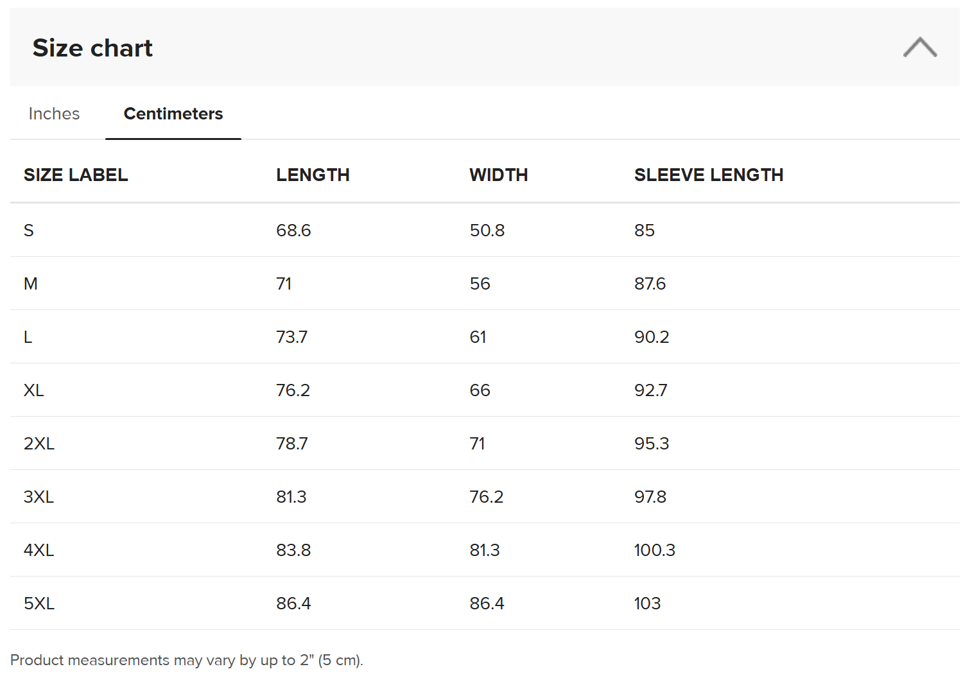
Task: Click the 68.6 length value for size S
Action: (x=293, y=230)
